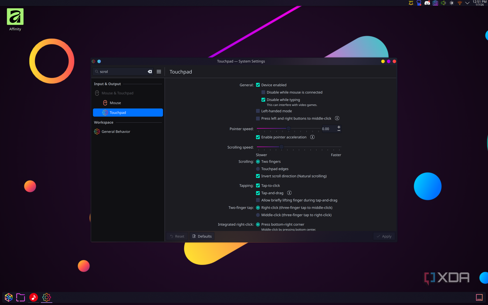The height and width of the screenshot is (305, 488).
Task: Click the Reset button
Action: [x=177, y=236]
